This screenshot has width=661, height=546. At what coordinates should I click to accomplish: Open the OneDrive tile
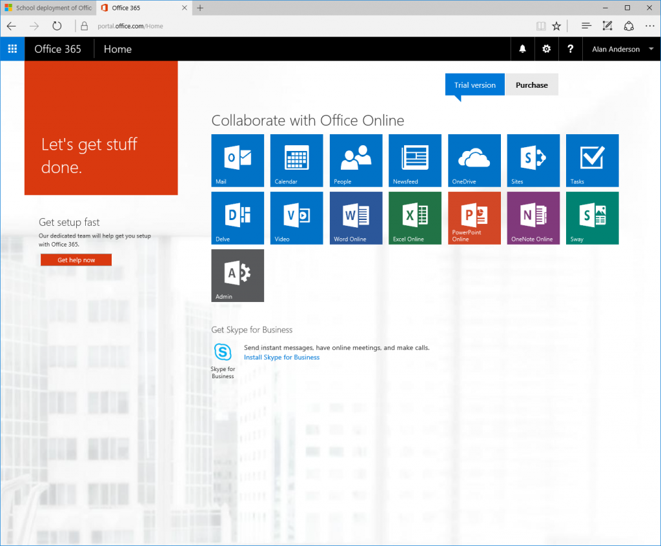(x=474, y=161)
